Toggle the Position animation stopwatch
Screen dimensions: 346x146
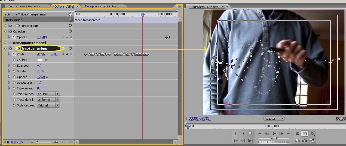click(14, 54)
